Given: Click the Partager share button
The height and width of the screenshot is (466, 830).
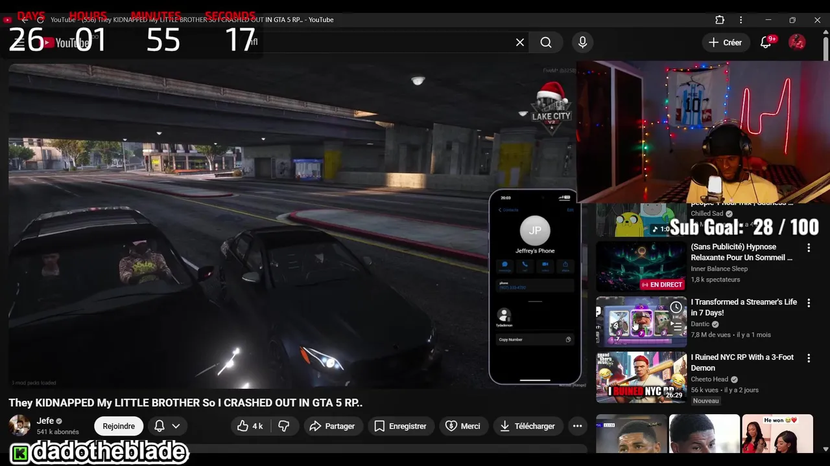Looking at the screenshot, I should pos(333,426).
